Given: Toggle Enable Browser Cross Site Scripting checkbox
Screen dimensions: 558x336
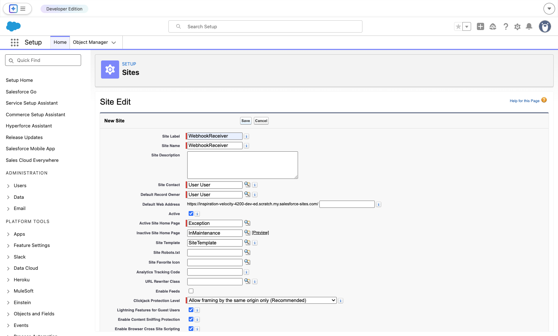Looking at the screenshot, I should tap(191, 329).
